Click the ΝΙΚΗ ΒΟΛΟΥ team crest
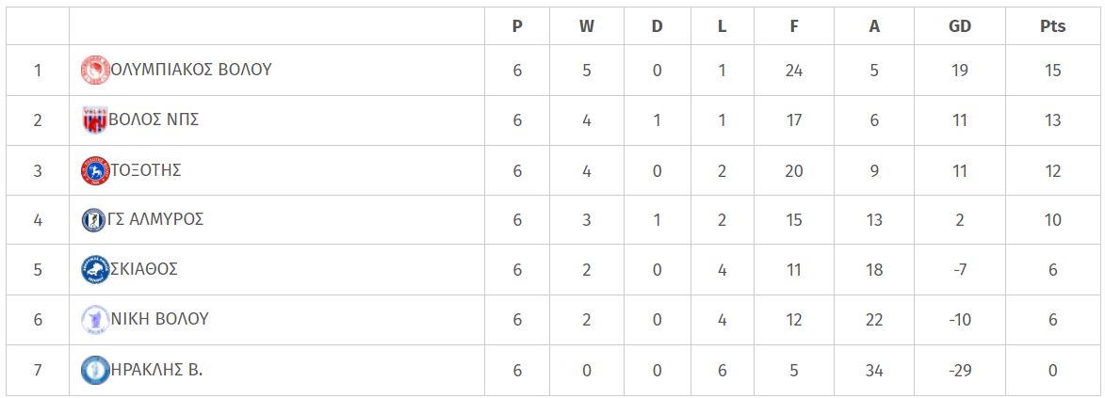This screenshot has height=398, width=1105. coord(95,320)
